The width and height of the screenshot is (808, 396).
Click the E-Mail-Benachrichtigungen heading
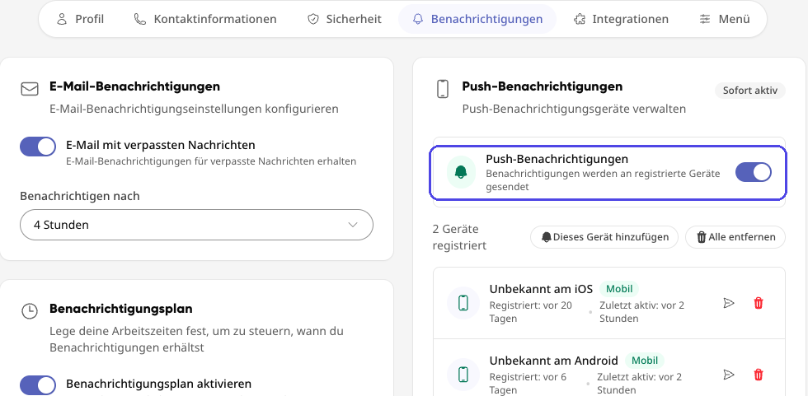click(135, 86)
